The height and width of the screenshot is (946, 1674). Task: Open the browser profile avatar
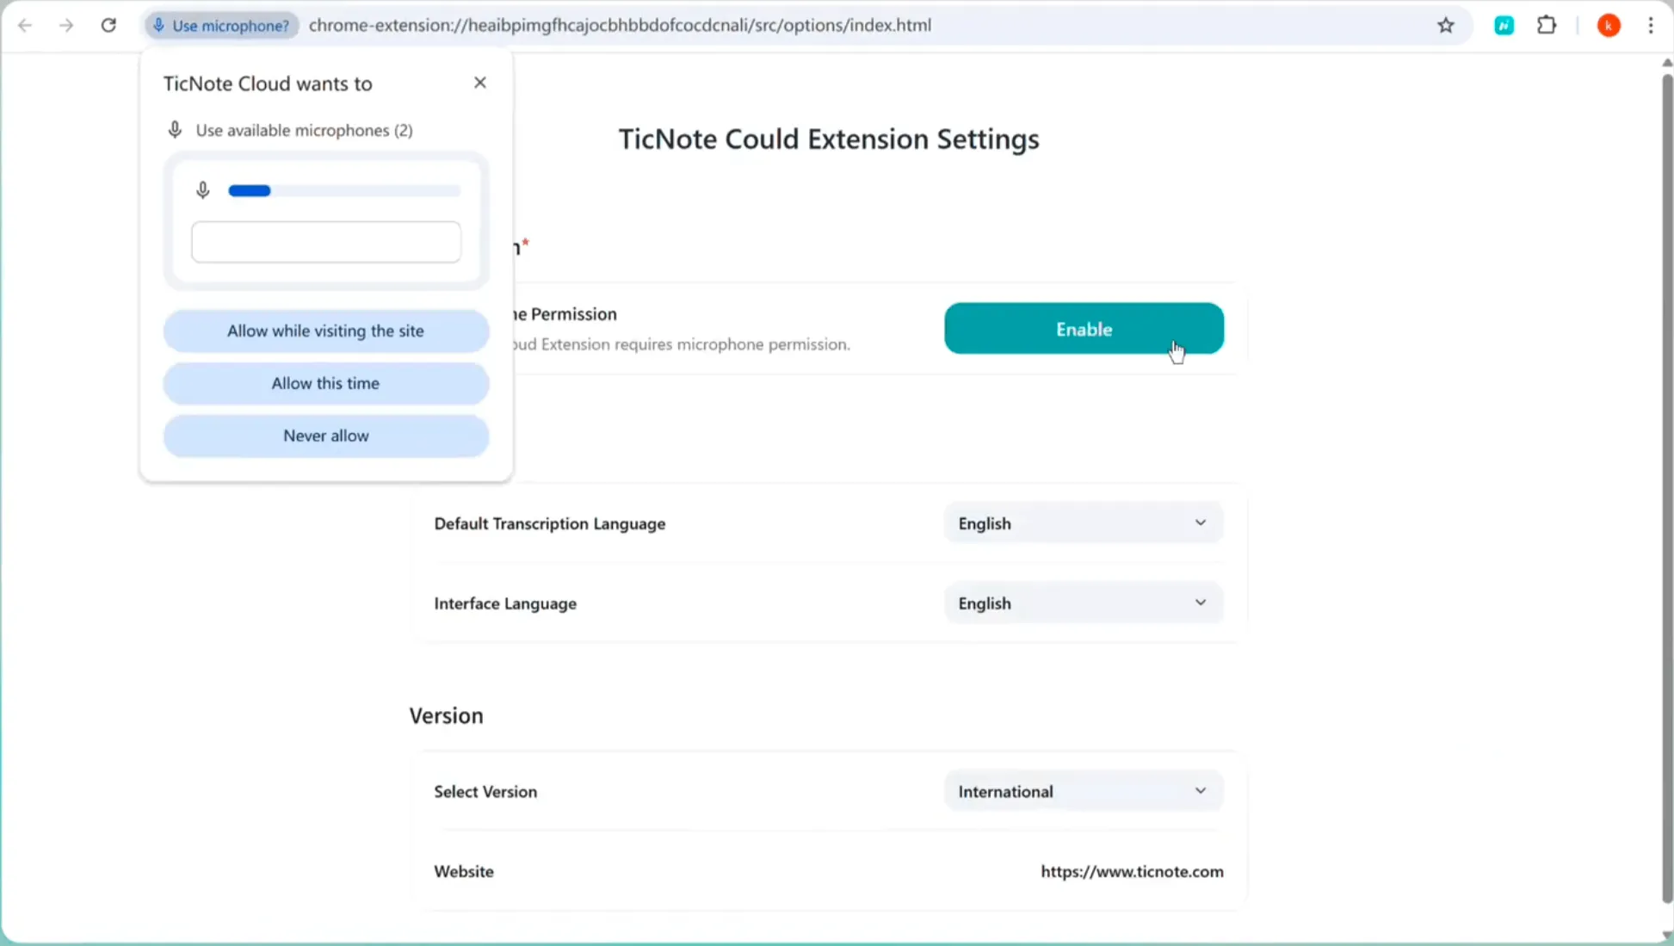(x=1609, y=25)
